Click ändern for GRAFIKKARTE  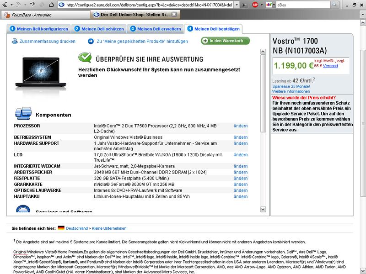coord(241,184)
